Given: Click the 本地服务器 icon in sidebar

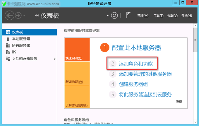Looking at the screenshot, I should point(8,39).
